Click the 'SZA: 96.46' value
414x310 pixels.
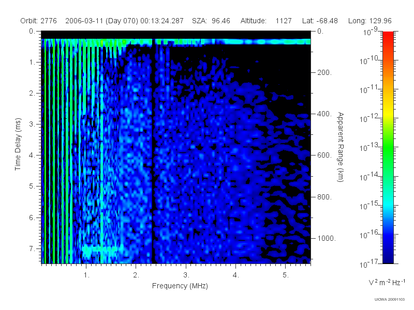coord(211,21)
